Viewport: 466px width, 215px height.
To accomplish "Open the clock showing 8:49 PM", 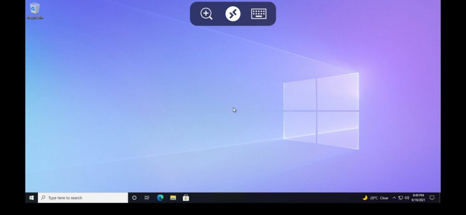I will [418, 198].
